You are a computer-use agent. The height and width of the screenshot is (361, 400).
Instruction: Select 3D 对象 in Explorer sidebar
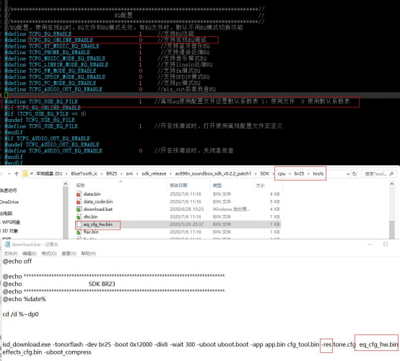10,231
